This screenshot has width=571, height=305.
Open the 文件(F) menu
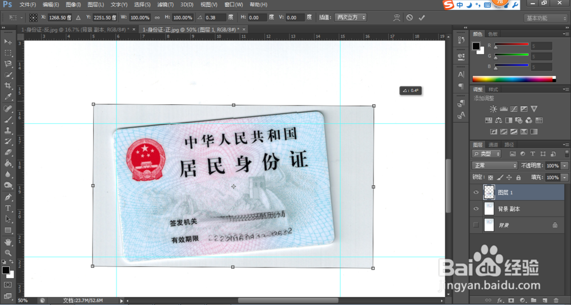point(27,5)
